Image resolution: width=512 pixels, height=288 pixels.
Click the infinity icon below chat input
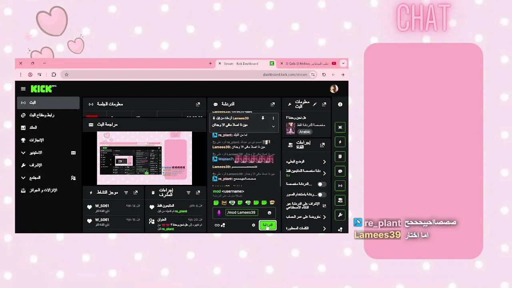tap(217, 225)
